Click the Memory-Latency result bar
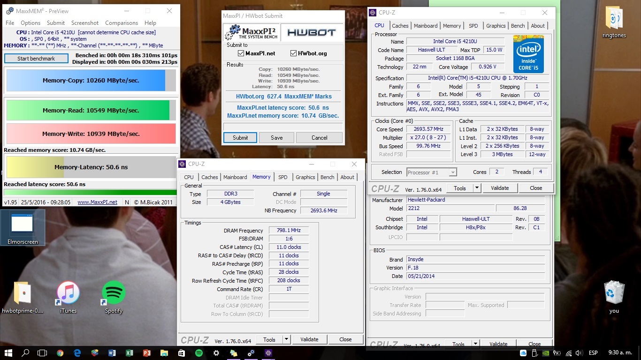 point(91,167)
